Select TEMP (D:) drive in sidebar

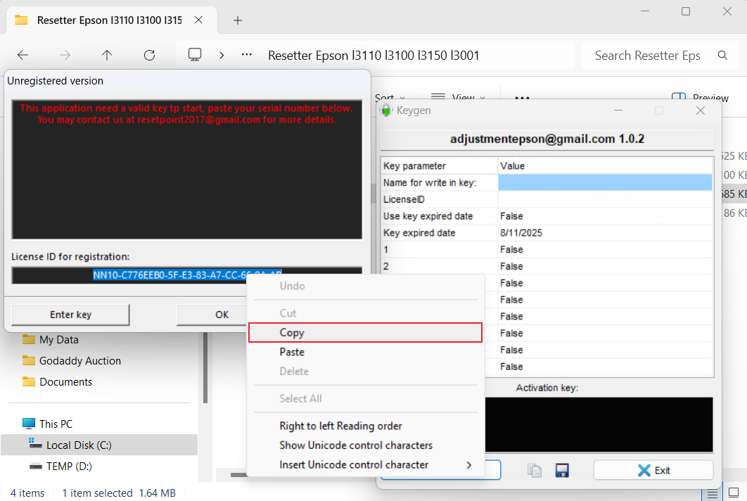[x=69, y=466]
